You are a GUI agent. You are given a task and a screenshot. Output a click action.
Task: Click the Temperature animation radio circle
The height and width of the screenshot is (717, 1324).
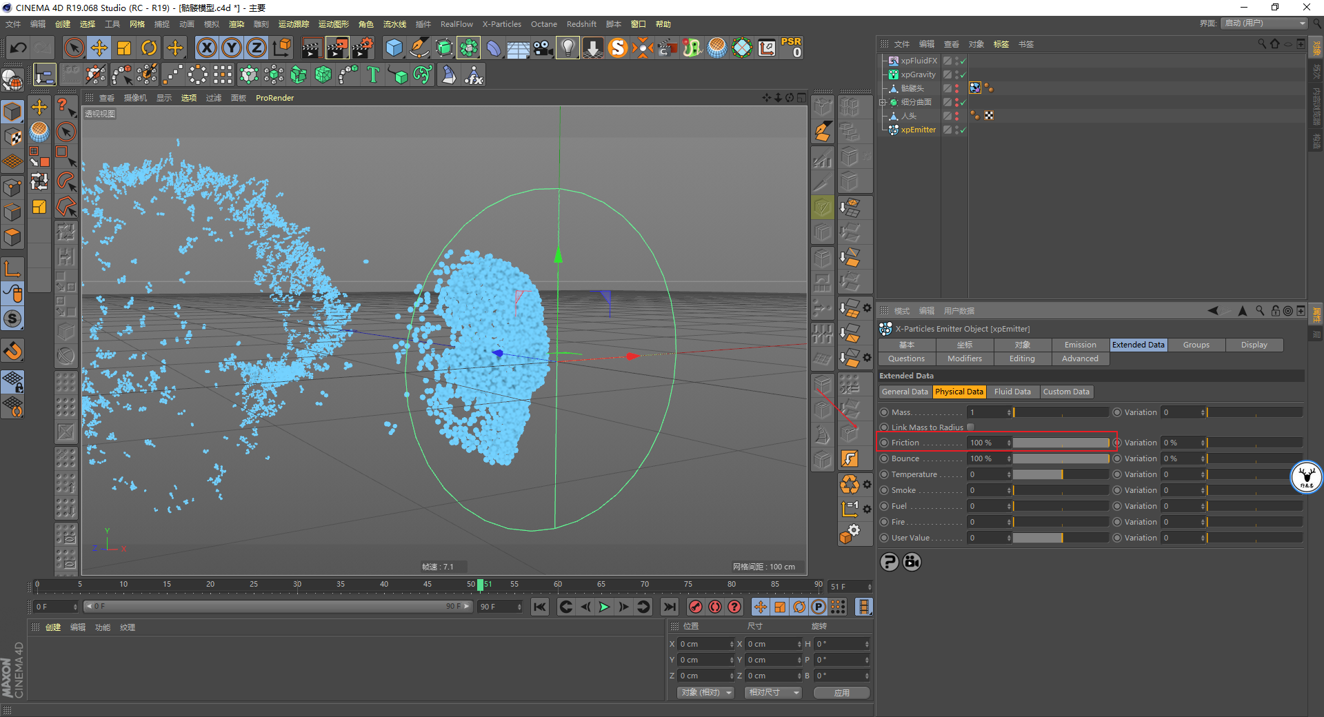click(x=885, y=474)
